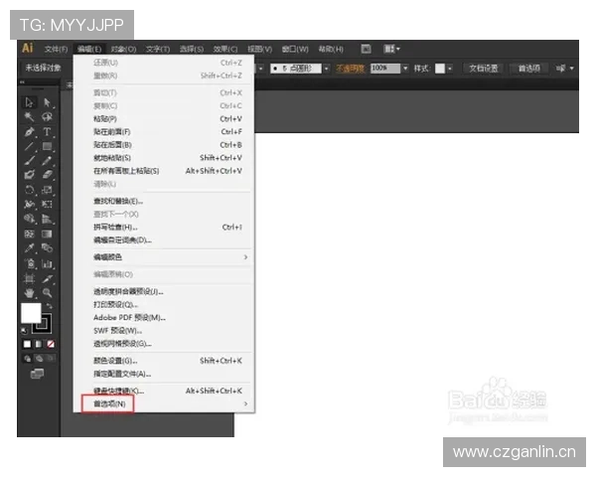The image size is (596, 477).
Task: Switch to Draw Behind mode
Action: click(39, 359)
